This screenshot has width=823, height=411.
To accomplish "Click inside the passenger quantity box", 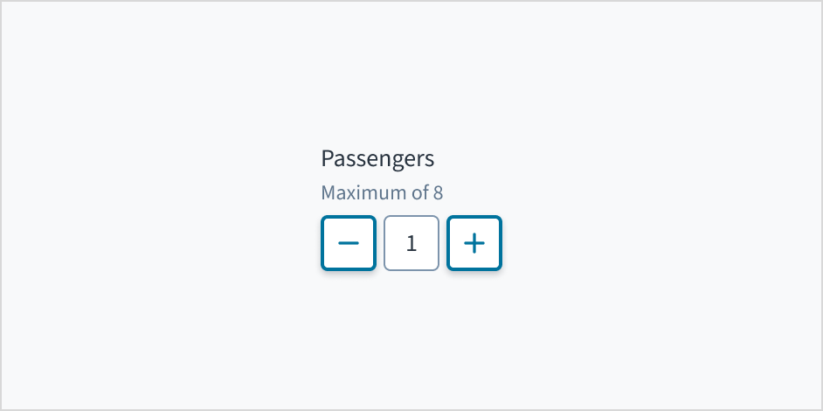I will pyautogui.click(x=411, y=243).
